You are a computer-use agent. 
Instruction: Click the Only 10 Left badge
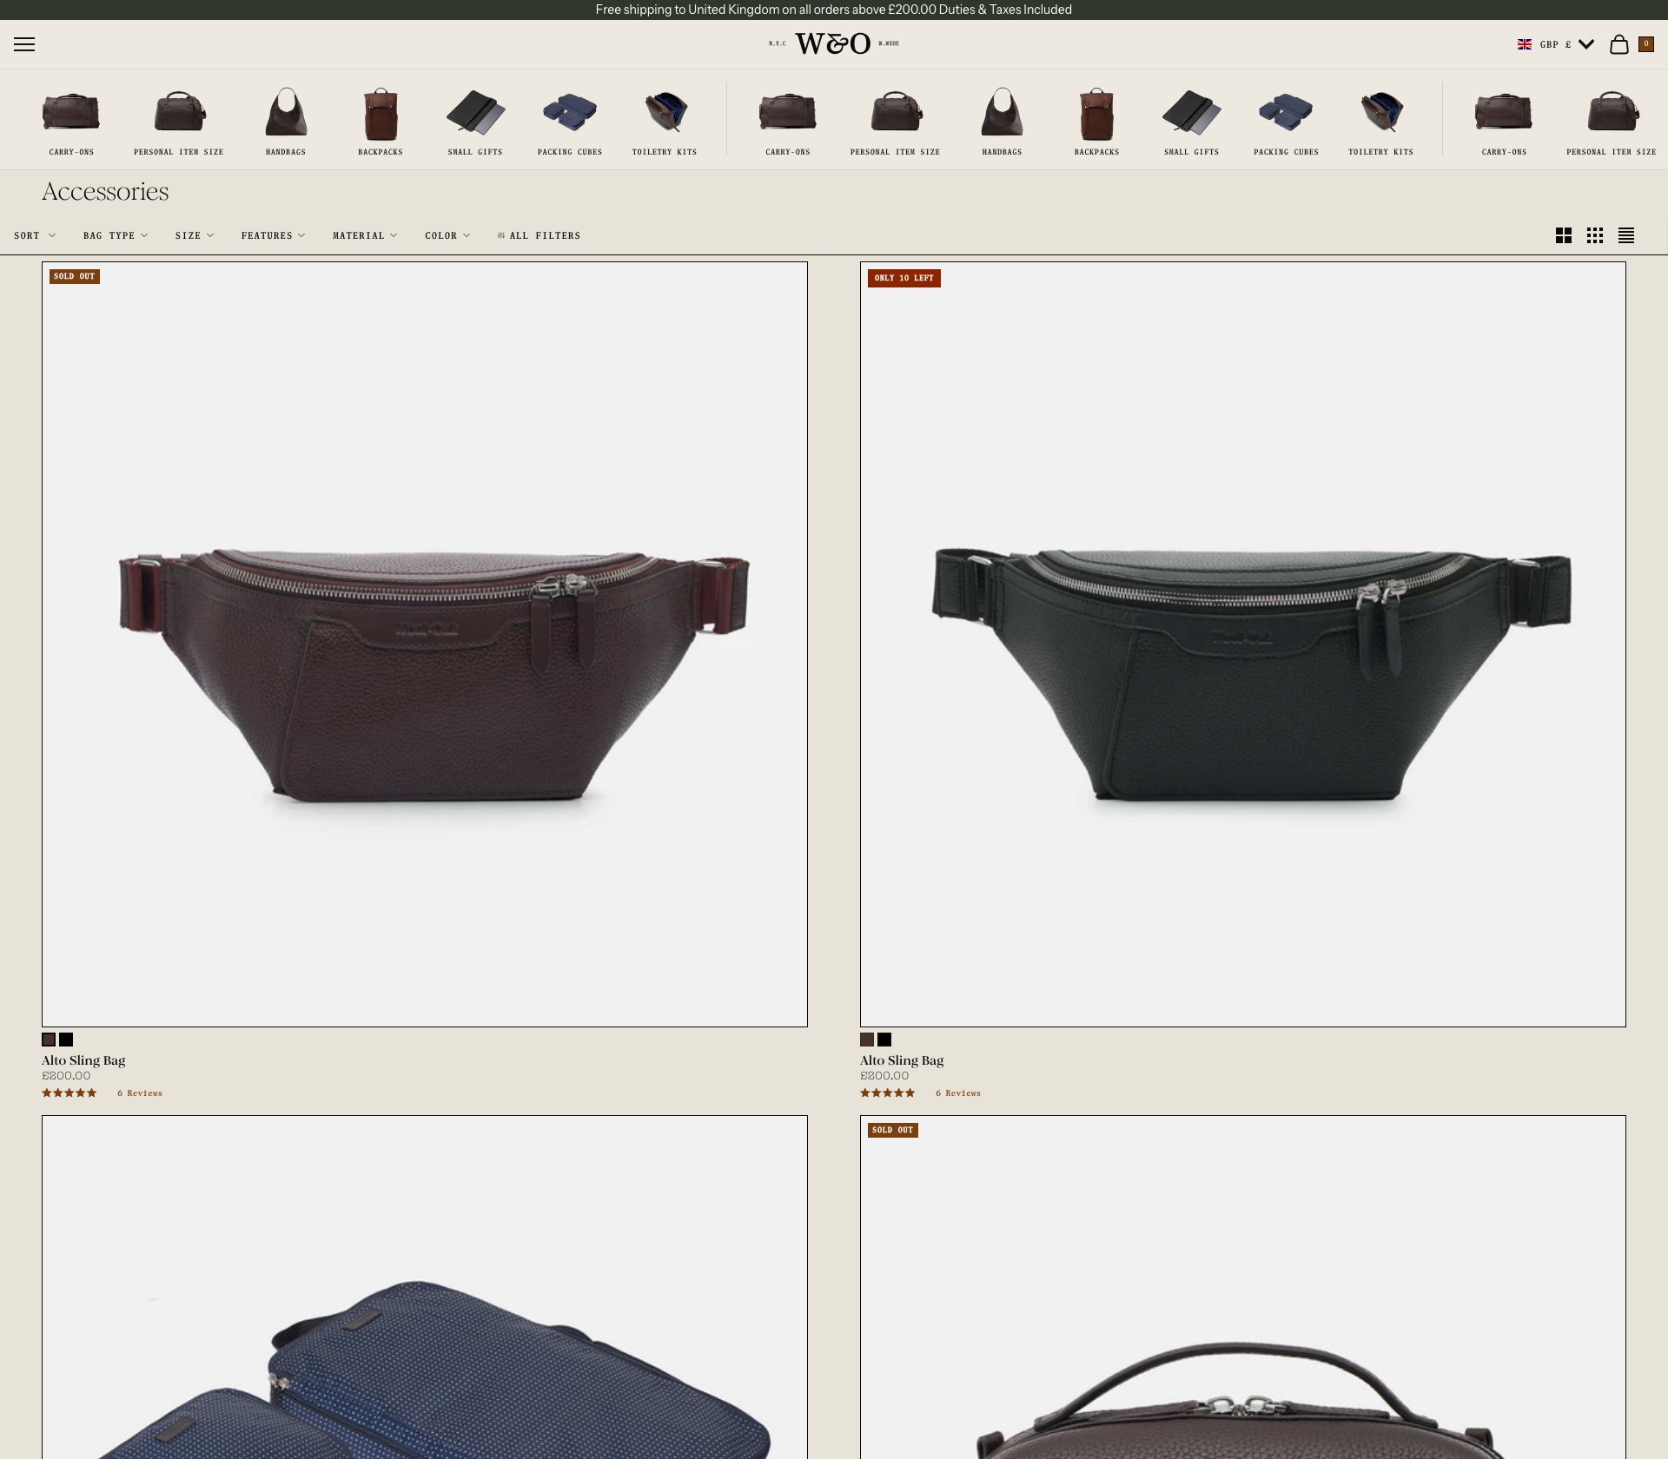(904, 278)
